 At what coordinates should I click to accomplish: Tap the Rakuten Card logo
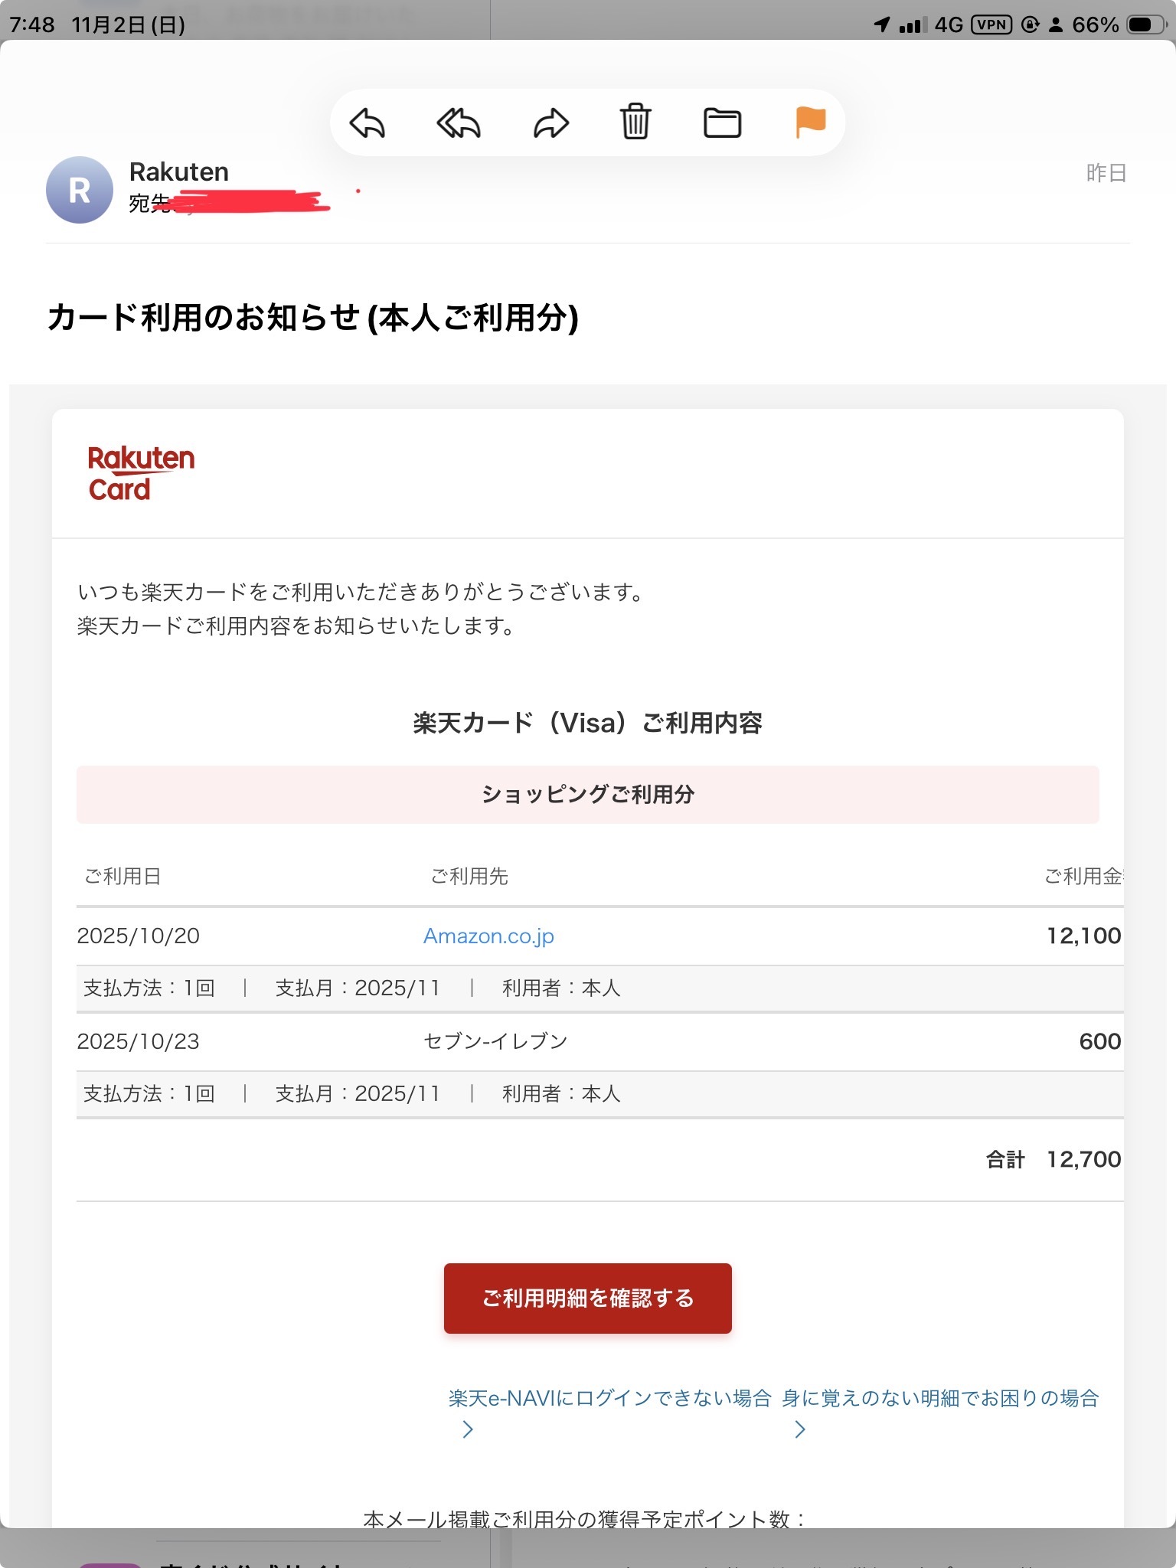pos(141,473)
